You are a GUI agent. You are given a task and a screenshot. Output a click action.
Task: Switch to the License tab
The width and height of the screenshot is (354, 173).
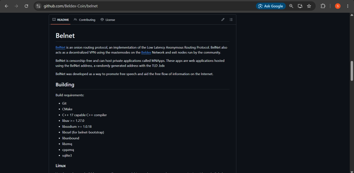tap(108, 20)
